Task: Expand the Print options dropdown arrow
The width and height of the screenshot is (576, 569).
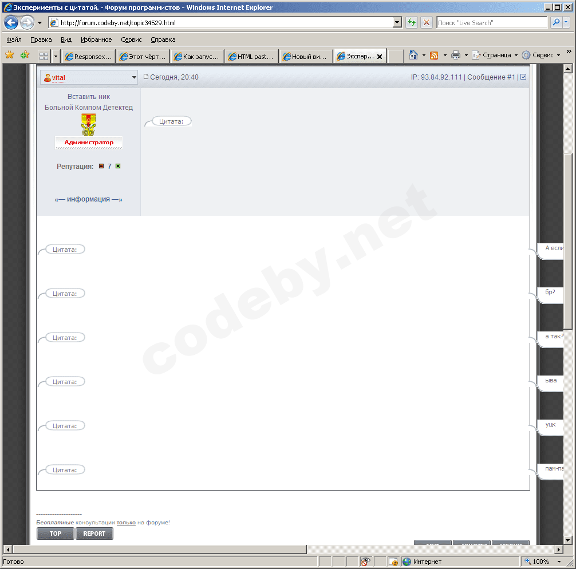Action: point(466,55)
